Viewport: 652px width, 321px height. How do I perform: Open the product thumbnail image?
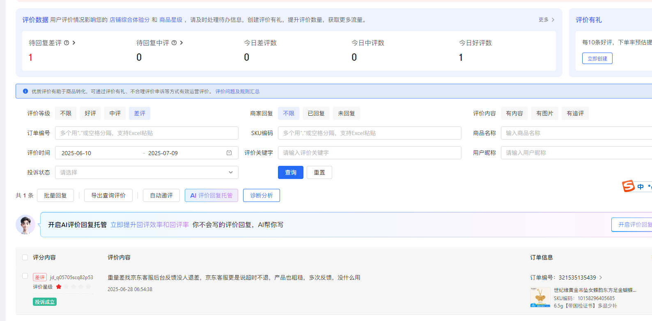pos(540,297)
